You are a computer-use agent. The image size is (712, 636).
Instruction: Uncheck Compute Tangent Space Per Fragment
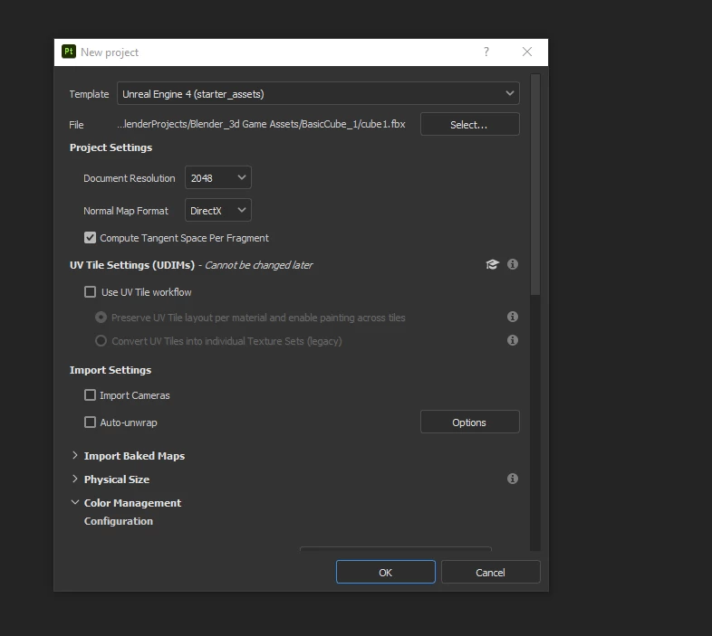(x=90, y=238)
